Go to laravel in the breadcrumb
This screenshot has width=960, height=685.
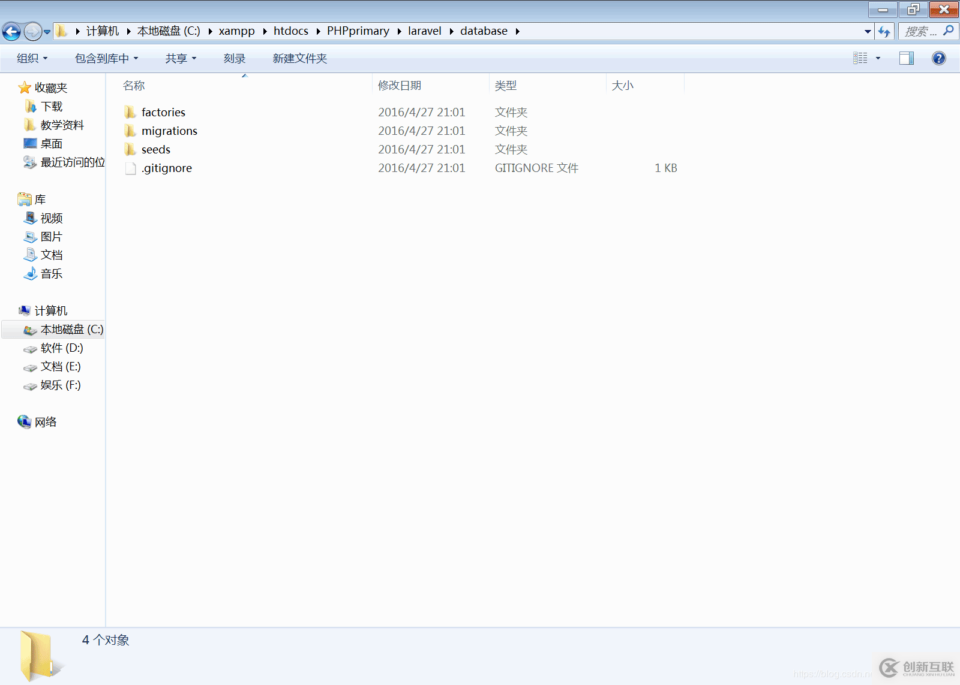pyautogui.click(x=425, y=31)
